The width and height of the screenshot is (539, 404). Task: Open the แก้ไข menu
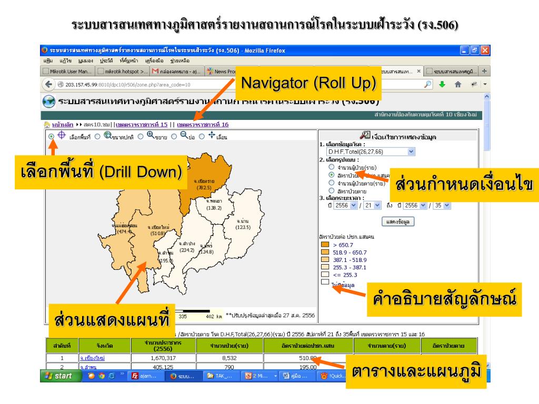pyautogui.click(x=66, y=60)
